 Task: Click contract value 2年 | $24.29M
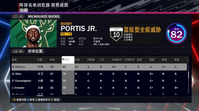click(x=101, y=44)
